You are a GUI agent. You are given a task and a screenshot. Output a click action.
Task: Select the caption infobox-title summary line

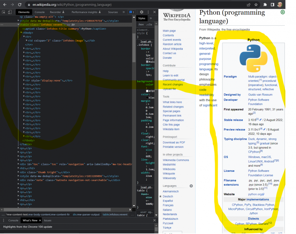point(64,28)
